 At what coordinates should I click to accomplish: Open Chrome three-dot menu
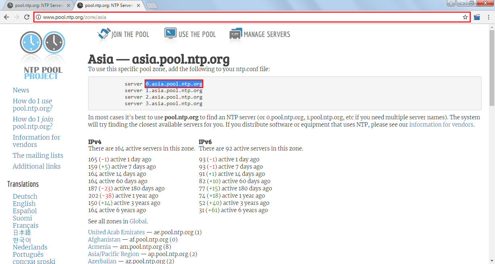(x=488, y=17)
